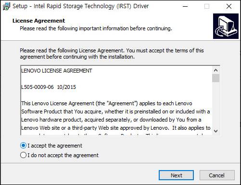This screenshot has height=185, width=241.
Task: Click inside the license paragraph text
Action: 115,116
